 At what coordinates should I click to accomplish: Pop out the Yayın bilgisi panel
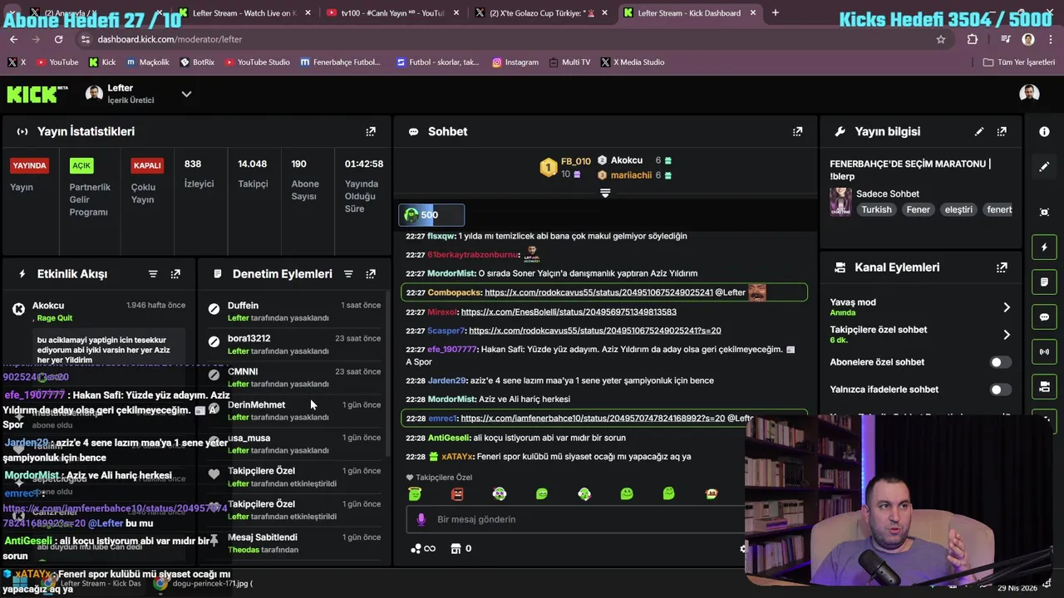(1002, 131)
